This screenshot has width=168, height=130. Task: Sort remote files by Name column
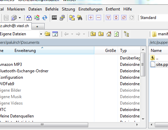(159, 51)
